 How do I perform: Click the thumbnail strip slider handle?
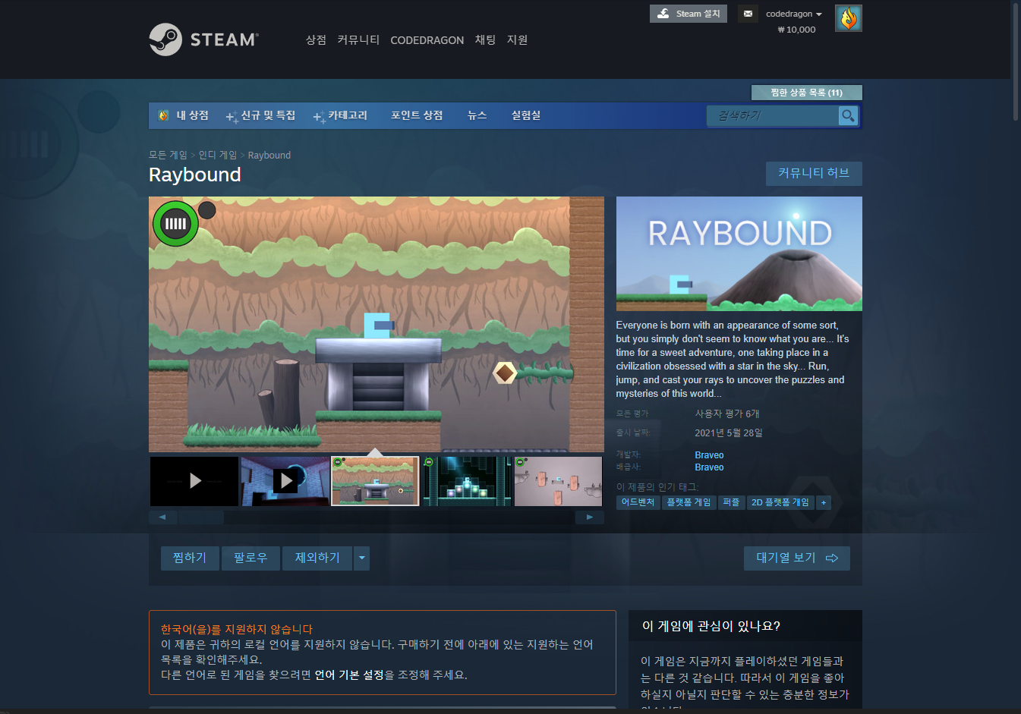tap(201, 517)
